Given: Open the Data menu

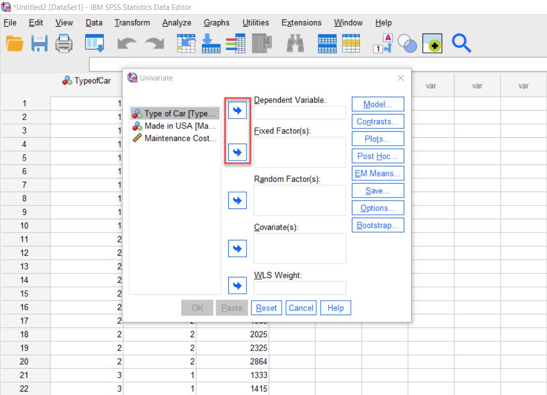Looking at the screenshot, I should (x=94, y=23).
